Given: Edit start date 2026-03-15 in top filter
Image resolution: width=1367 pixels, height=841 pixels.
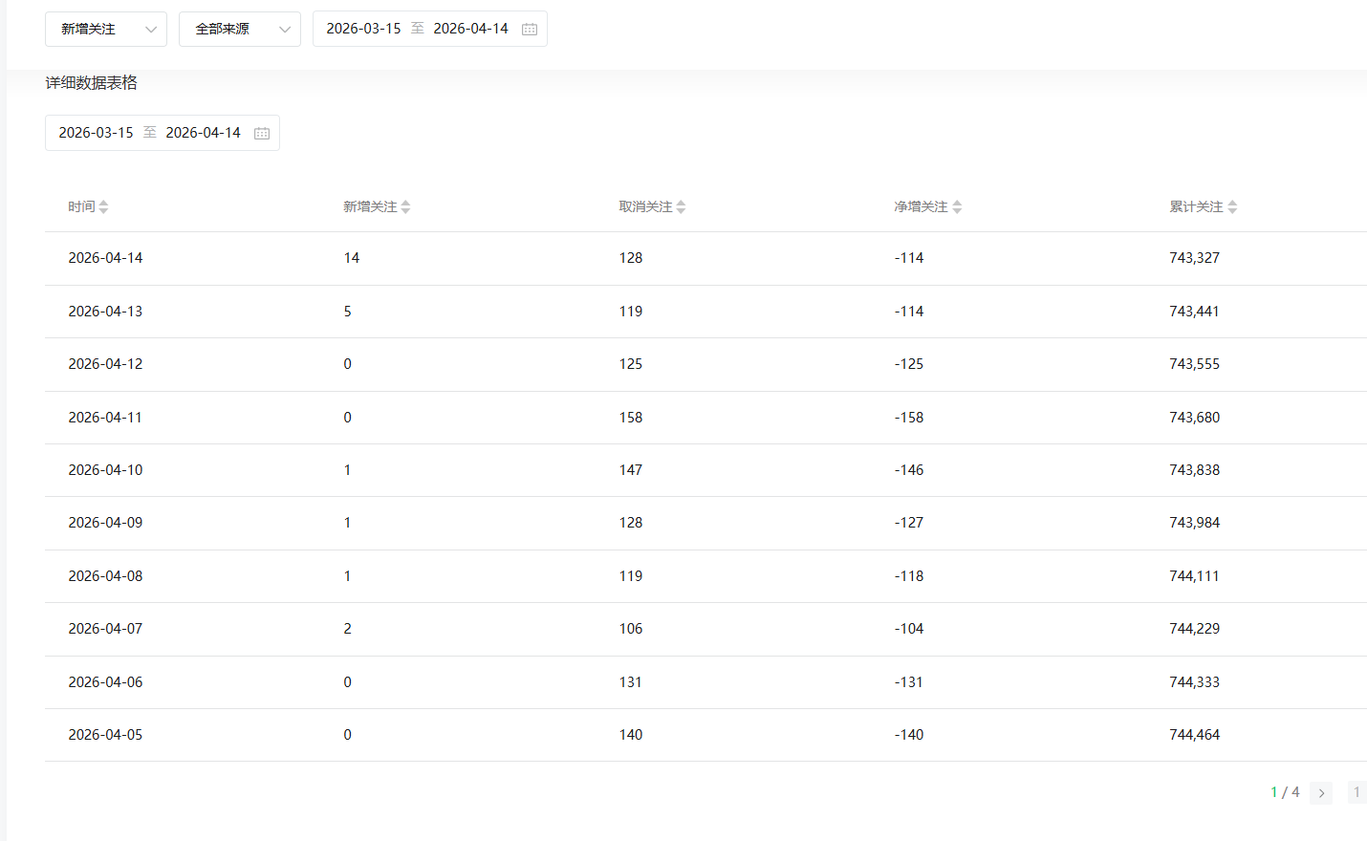Looking at the screenshot, I should point(363,30).
